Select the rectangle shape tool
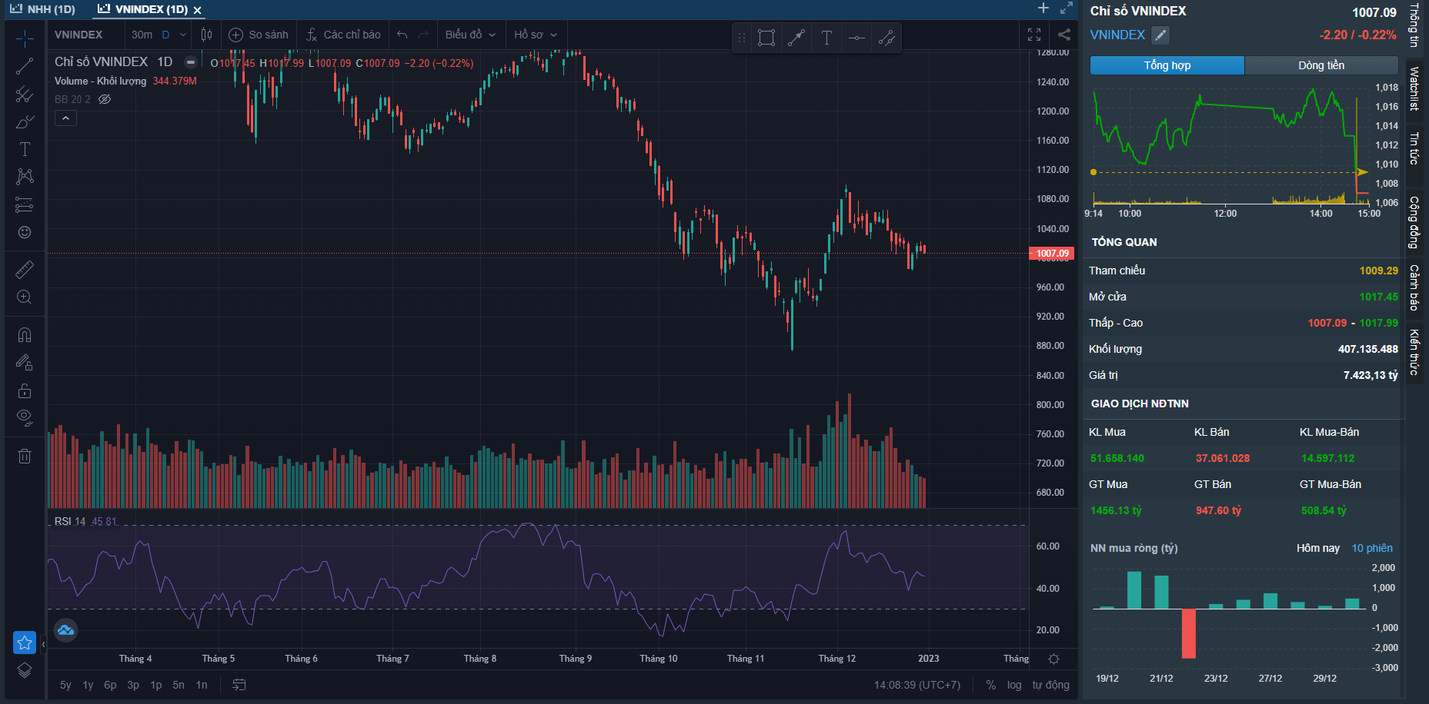 click(x=766, y=38)
